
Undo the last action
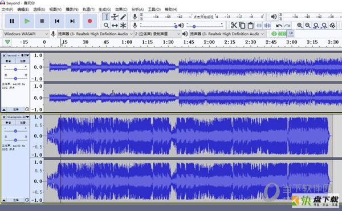pyautogui.click(x=279, y=26)
